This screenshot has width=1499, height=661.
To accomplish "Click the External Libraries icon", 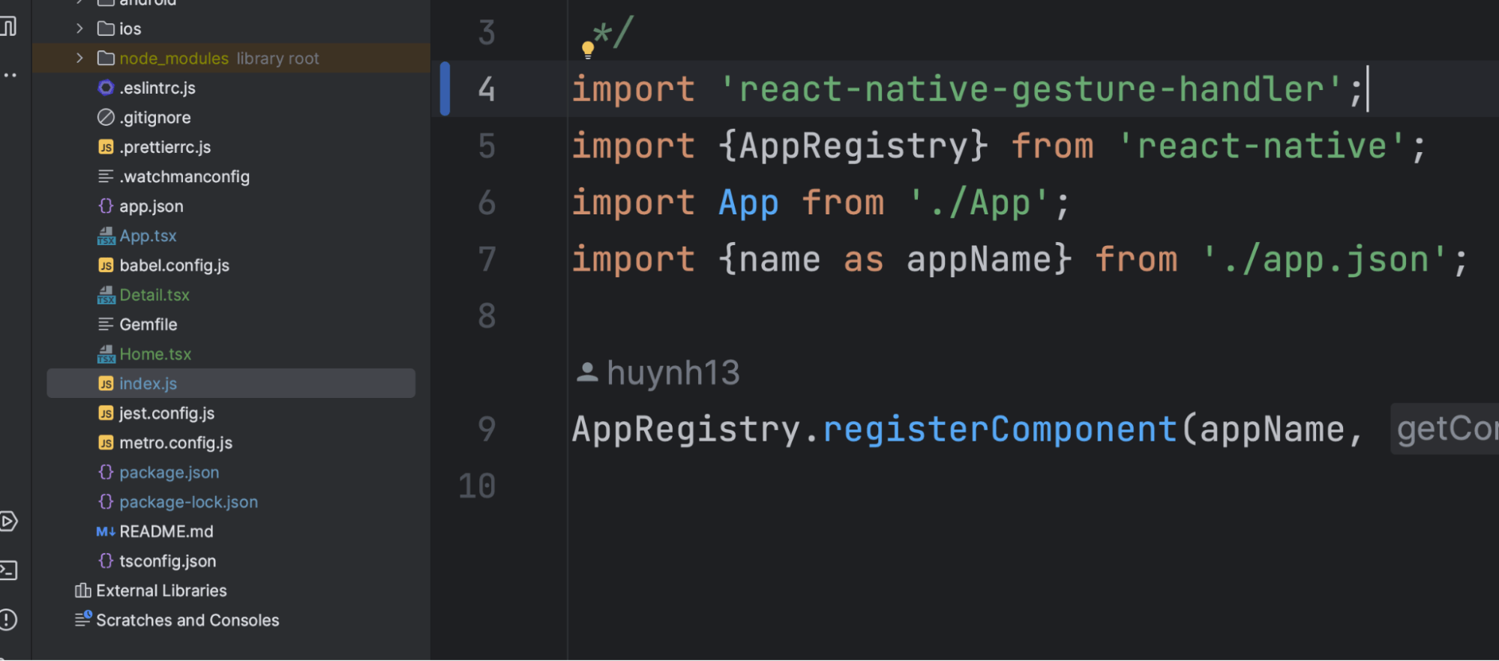I will (x=82, y=591).
